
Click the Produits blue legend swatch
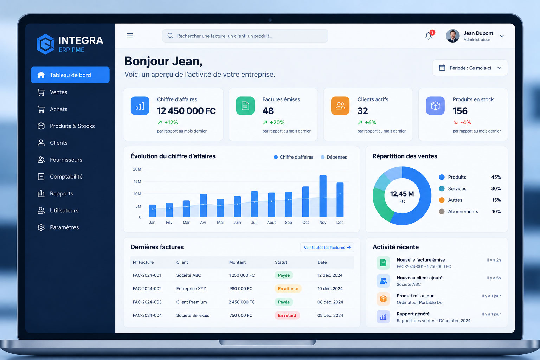click(x=442, y=177)
